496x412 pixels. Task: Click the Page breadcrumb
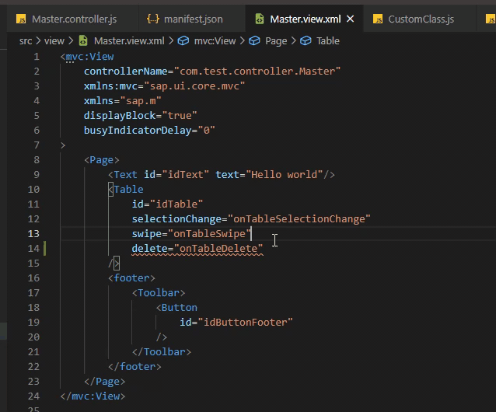point(276,41)
